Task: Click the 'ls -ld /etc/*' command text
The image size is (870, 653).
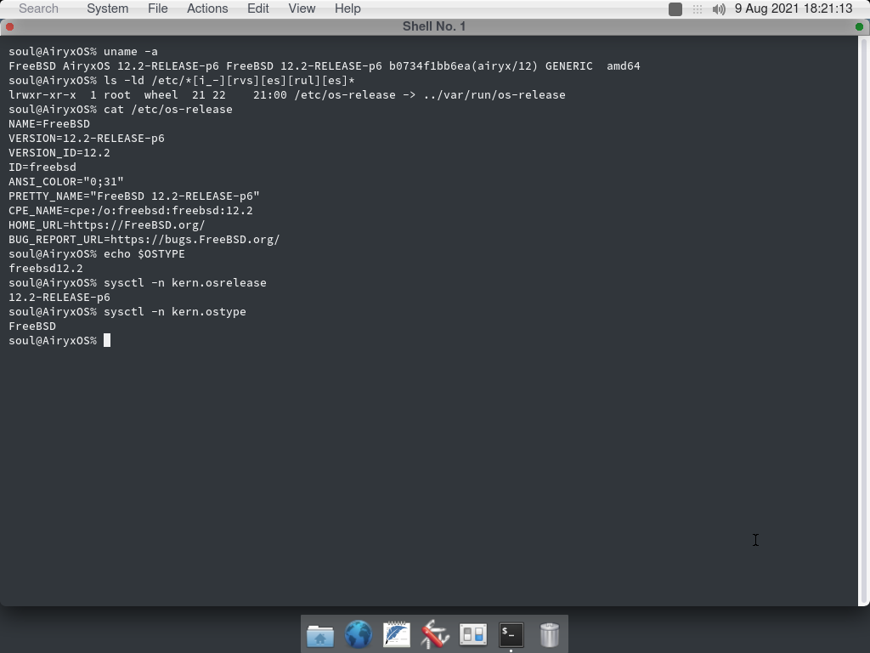Action: pos(229,81)
